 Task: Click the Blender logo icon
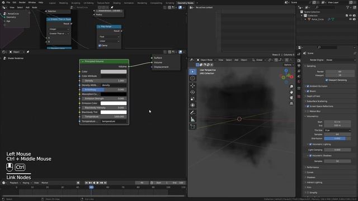click(3, 2)
